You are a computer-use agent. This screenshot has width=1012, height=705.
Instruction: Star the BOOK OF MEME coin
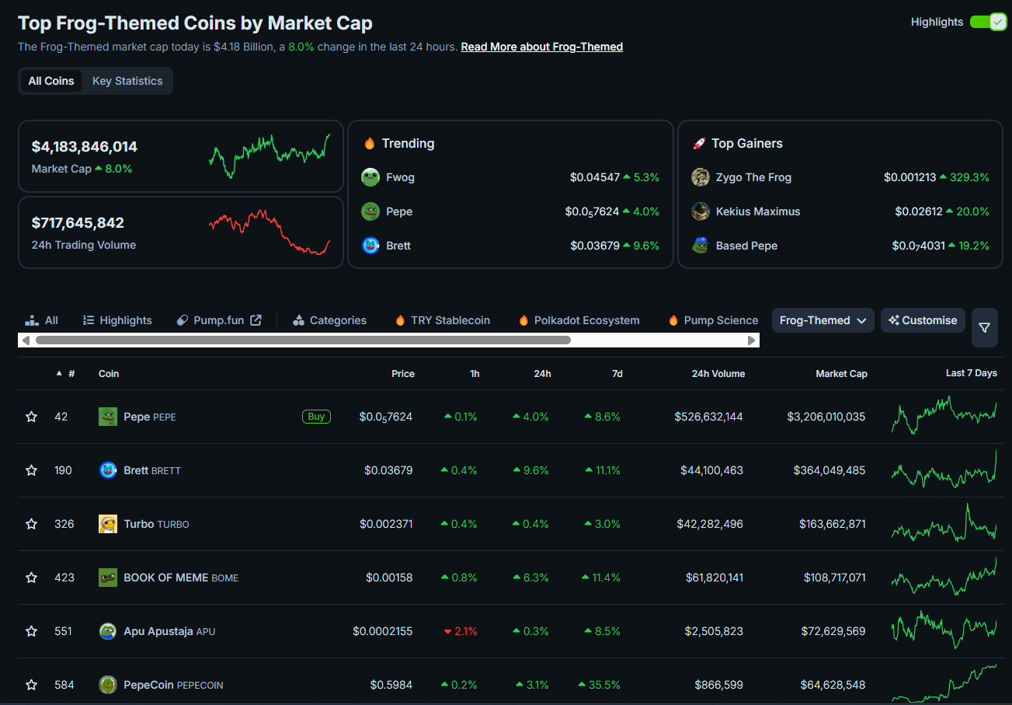(31, 578)
